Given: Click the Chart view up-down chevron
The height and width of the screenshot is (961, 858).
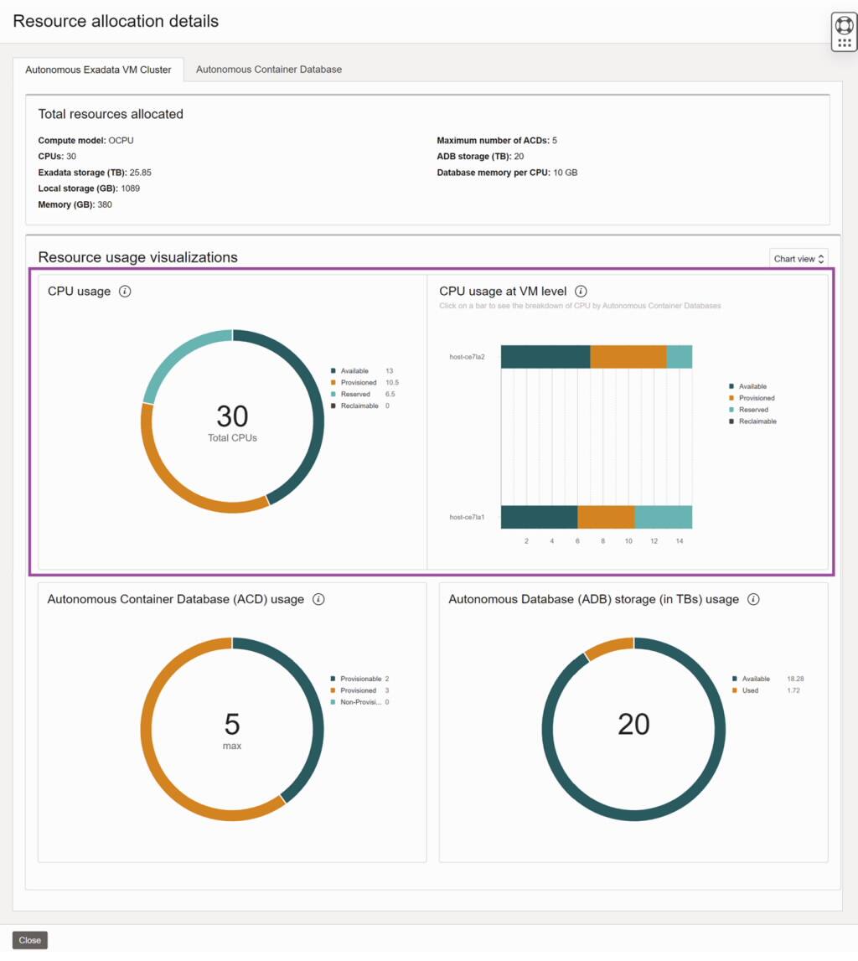Looking at the screenshot, I should click(819, 258).
